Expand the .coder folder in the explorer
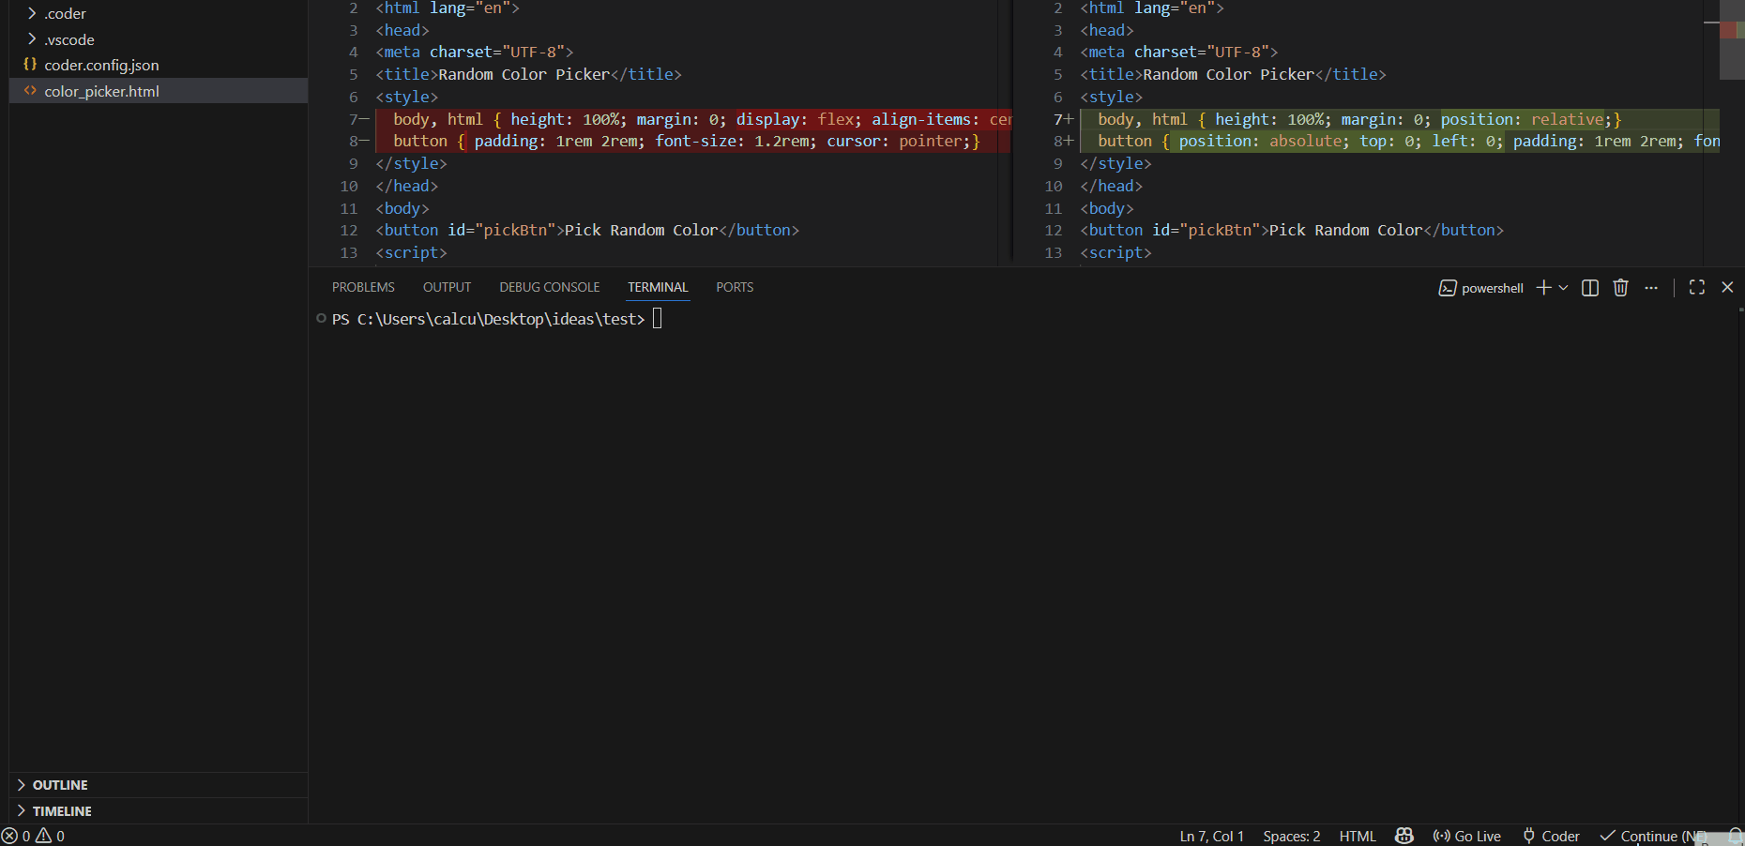 [x=31, y=13]
